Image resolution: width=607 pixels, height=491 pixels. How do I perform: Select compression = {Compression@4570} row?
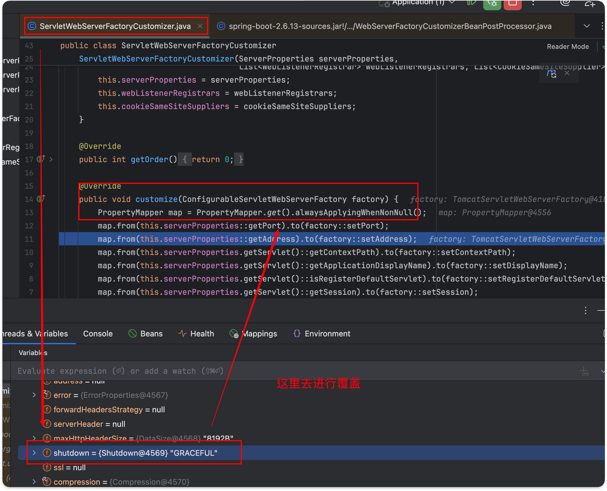pyautogui.click(x=311, y=482)
